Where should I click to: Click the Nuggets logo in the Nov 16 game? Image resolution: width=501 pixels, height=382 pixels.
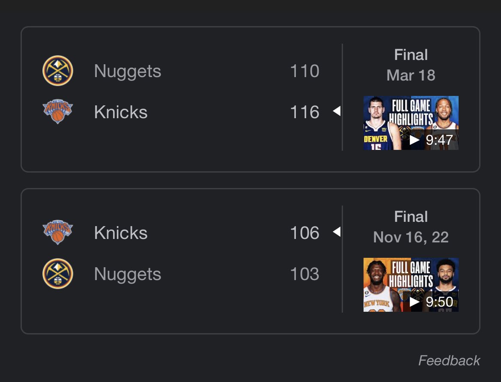58,274
